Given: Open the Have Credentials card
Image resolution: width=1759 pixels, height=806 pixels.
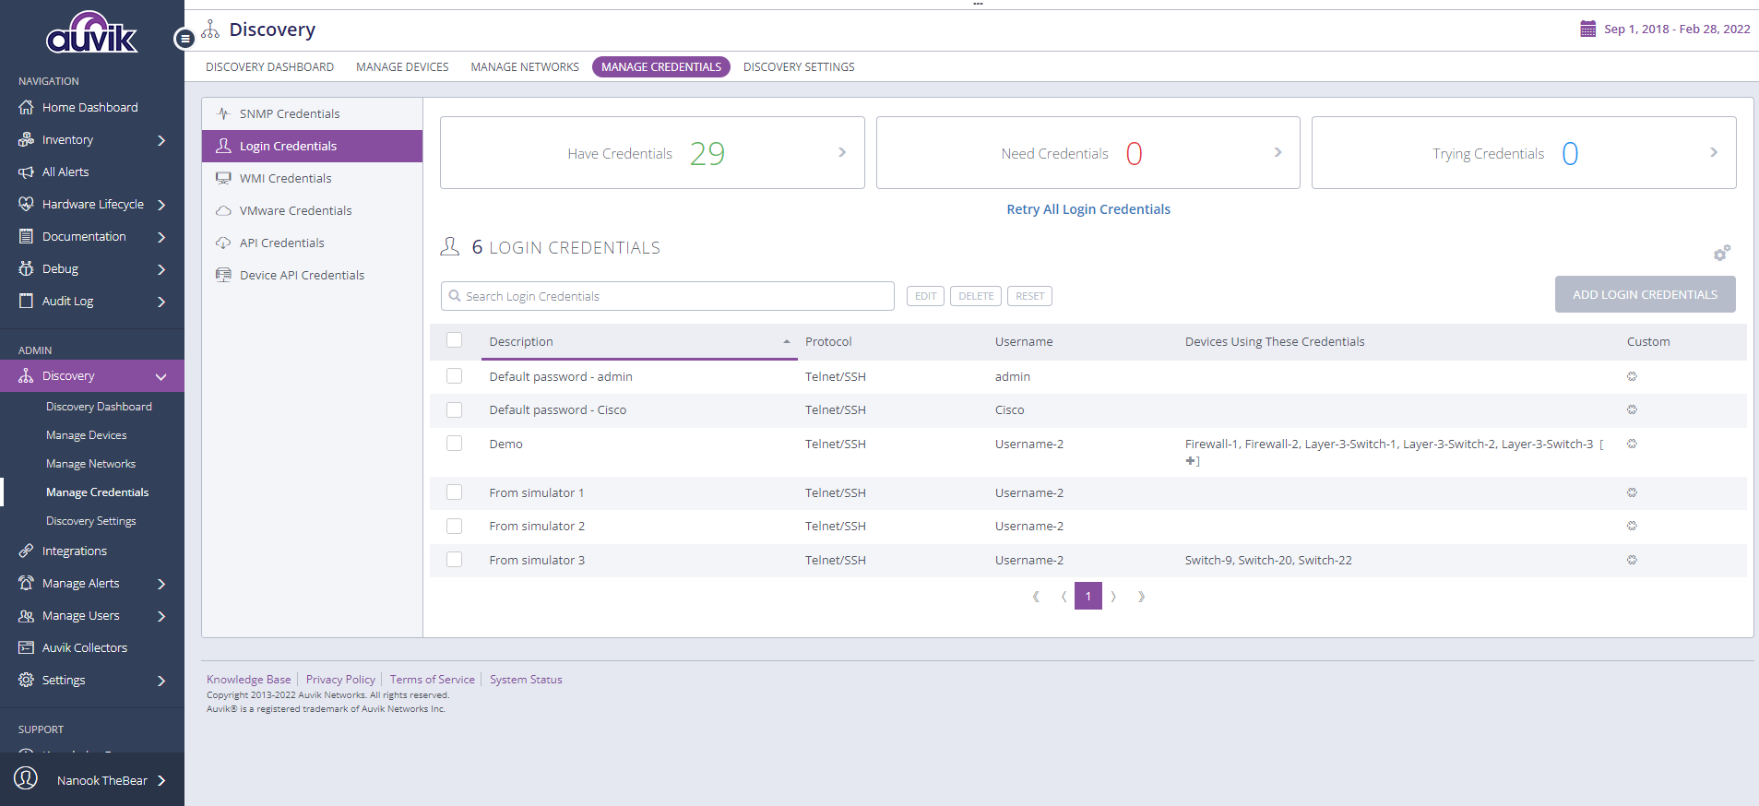Looking at the screenshot, I should (652, 153).
